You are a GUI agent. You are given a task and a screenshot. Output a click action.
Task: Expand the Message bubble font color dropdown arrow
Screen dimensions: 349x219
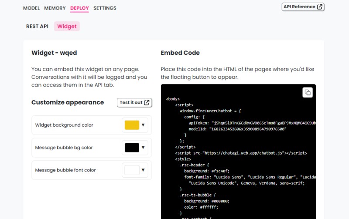[143, 170]
